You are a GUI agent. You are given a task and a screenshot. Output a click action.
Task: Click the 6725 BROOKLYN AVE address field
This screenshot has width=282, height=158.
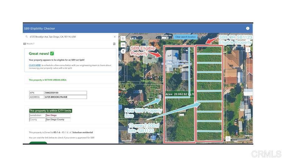click(x=66, y=97)
